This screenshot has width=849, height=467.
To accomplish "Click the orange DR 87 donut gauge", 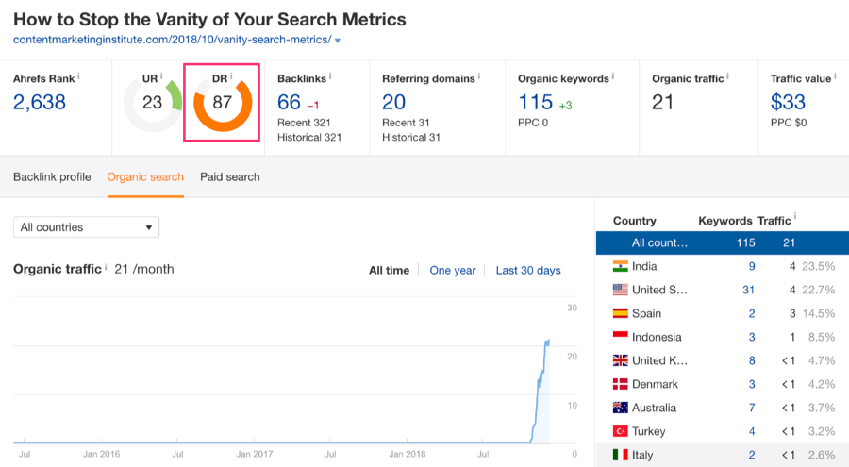I will pos(223,103).
